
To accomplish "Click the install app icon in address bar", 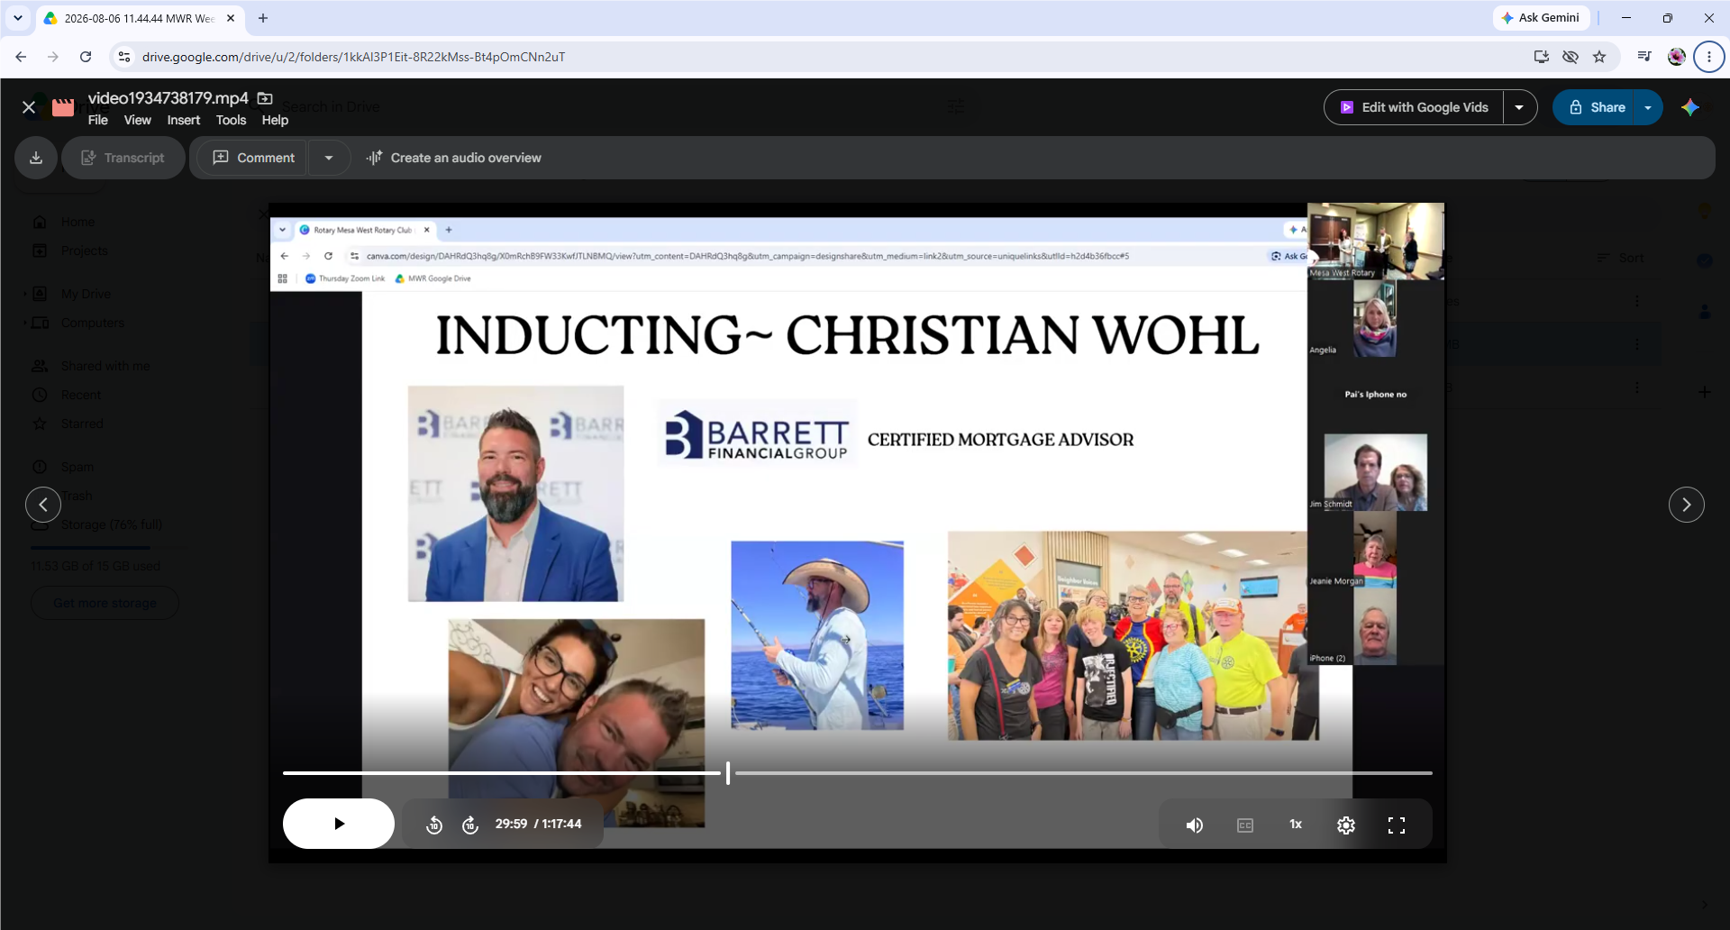I will [1542, 57].
